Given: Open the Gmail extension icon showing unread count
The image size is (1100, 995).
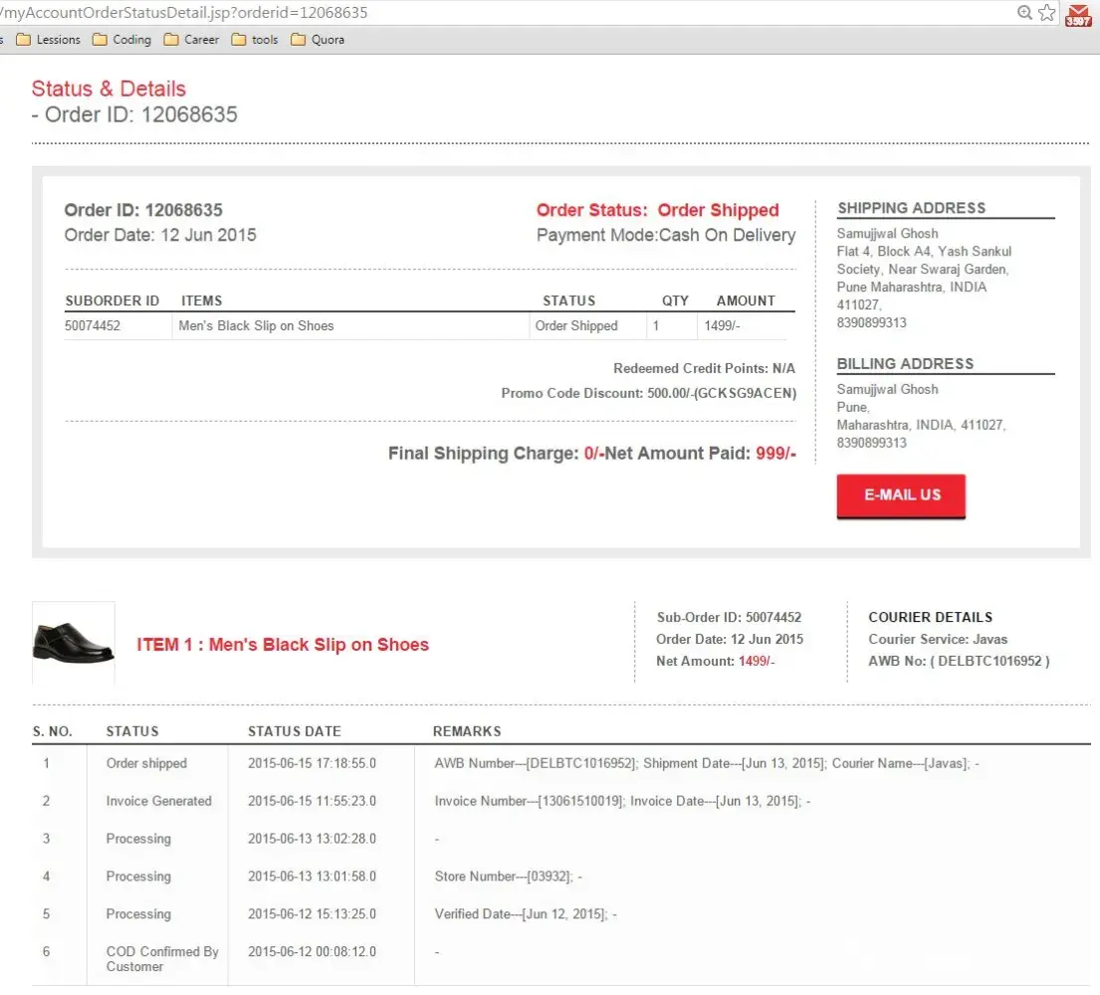Looking at the screenshot, I should [x=1078, y=14].
